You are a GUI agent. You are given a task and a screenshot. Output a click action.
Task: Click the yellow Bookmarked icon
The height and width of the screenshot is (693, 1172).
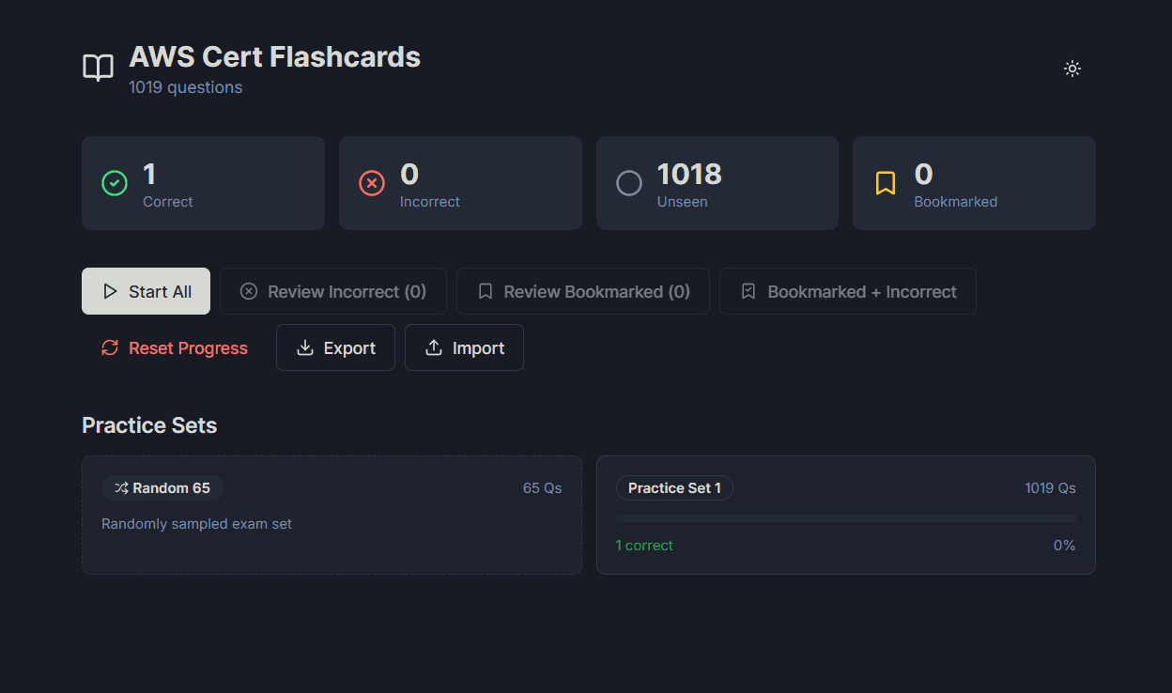coord(885,183)
